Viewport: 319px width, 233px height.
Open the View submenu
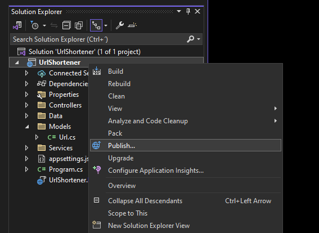point(186,109)
